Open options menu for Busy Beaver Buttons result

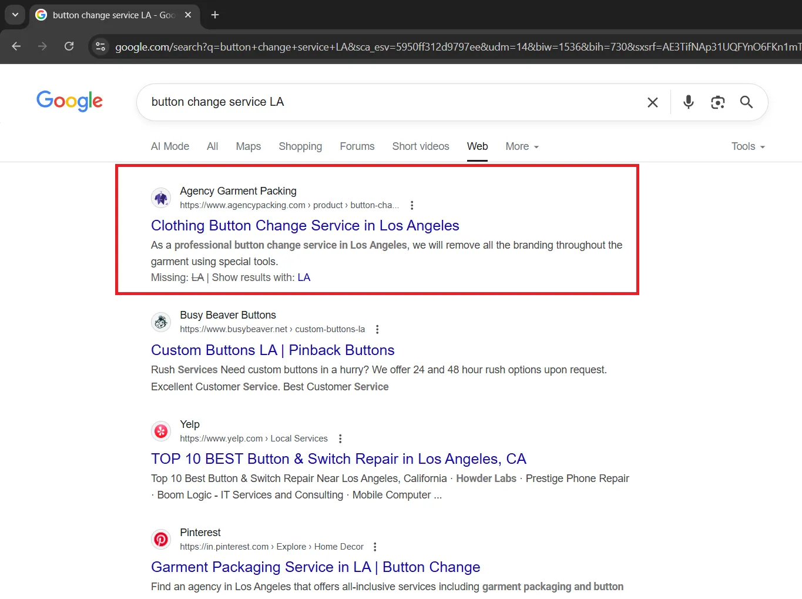377,329
